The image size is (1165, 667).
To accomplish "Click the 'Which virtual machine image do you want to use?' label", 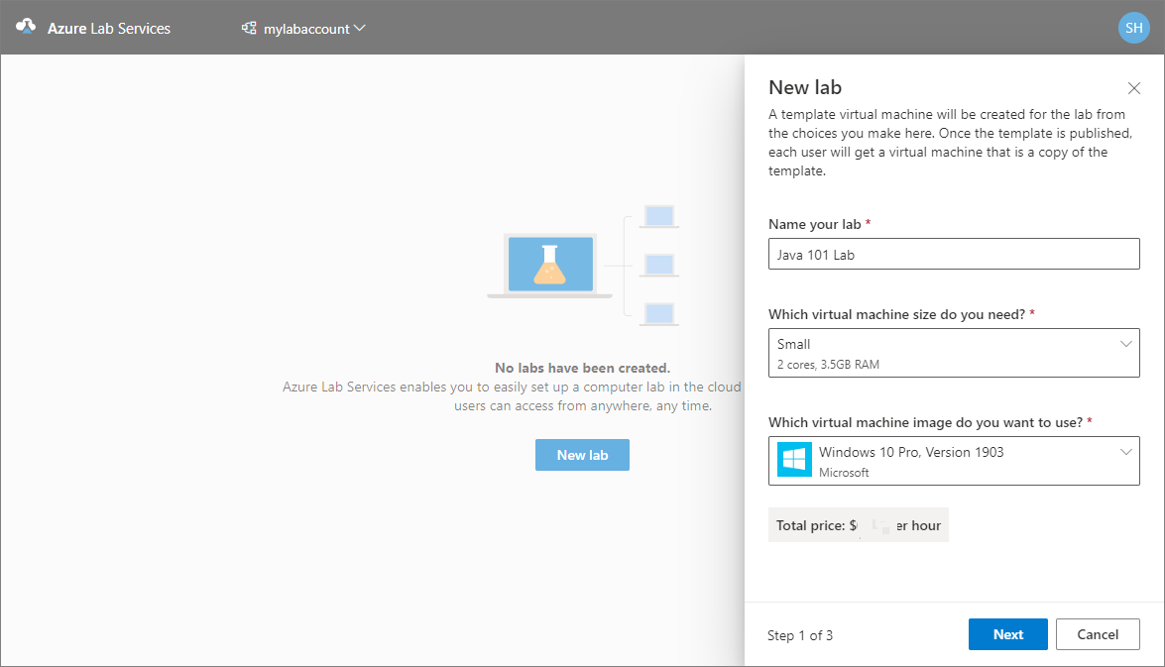I will [926, 422].
